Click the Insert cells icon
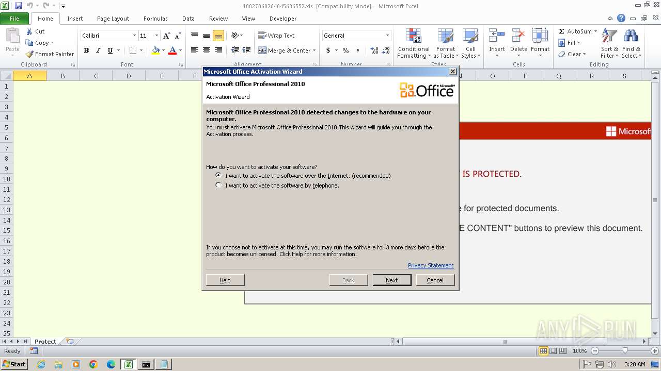 497,37
